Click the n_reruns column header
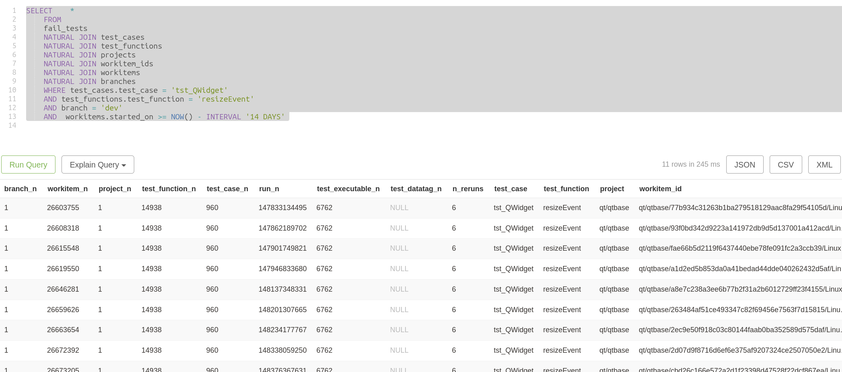The image size is (842, 372). coord(468,189)
